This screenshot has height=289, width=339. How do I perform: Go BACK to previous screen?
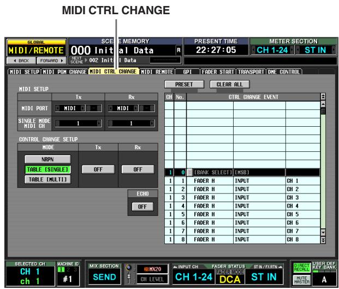tap(21, 61)
